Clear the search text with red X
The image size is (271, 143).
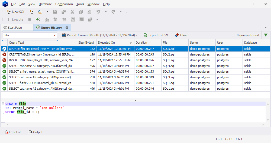pyautogui.click(x=54, y=35)
